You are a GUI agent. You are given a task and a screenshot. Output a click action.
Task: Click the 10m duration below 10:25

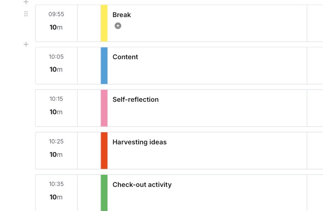point(56,155)
